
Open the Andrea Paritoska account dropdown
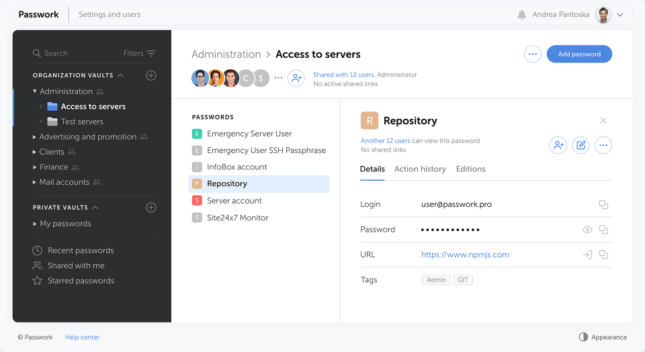[x=619, y=15]
